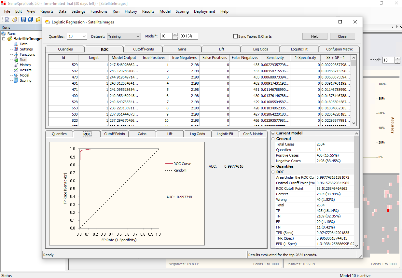Select the Model icon in Runs tree
The image size is (402, 278).
[x=16, y=75]
